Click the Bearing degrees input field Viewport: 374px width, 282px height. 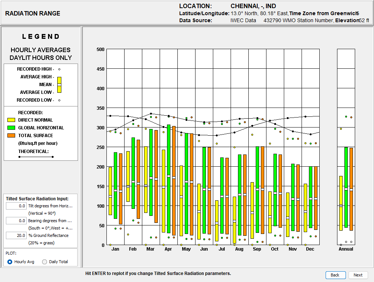(x=16, y=221)
